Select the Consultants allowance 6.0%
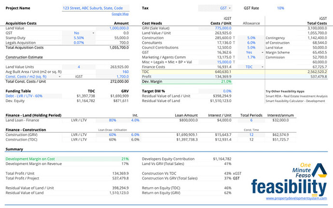The image size is (333, 208). coord(251,42)
